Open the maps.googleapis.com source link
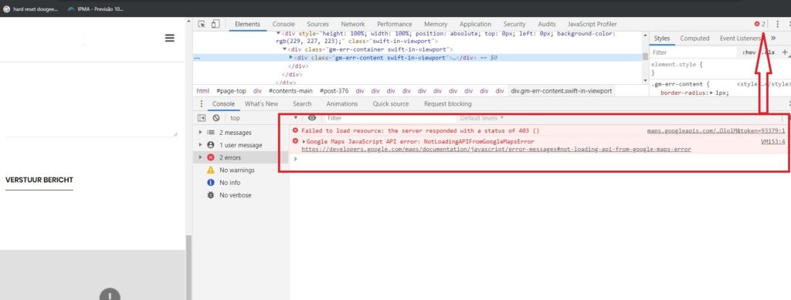 pyautogui.click(x=716, y=131)
